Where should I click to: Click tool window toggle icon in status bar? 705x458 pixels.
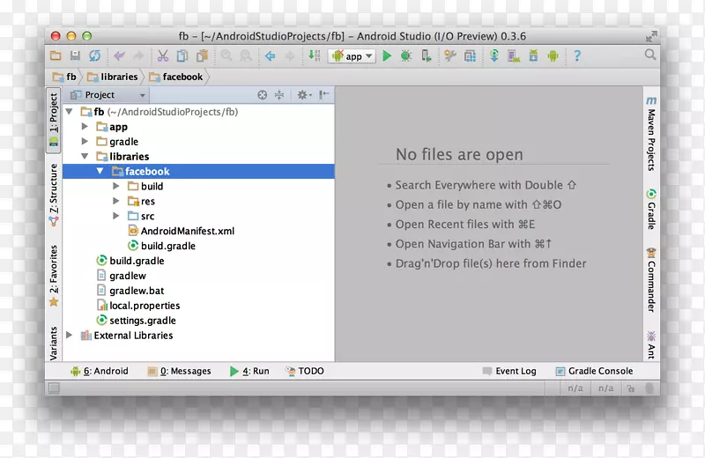click(54, 388)
